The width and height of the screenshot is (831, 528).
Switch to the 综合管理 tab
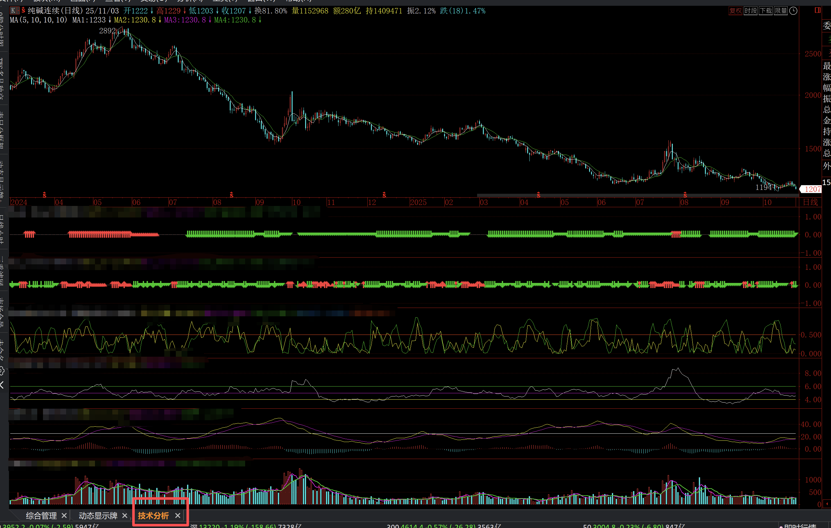coord(41,515)
